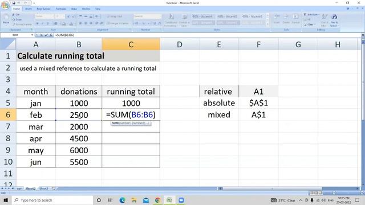Confirm formula entry with checkmark button
The height and width of the screenshot is (205, 365).
[x=46, y=35]
